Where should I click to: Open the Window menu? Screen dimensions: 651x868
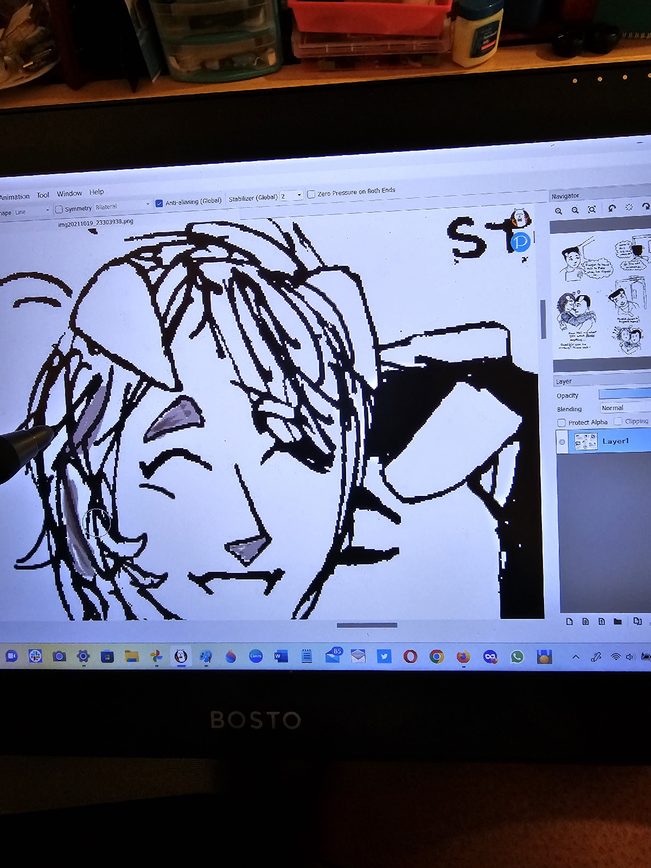[69, 193]
